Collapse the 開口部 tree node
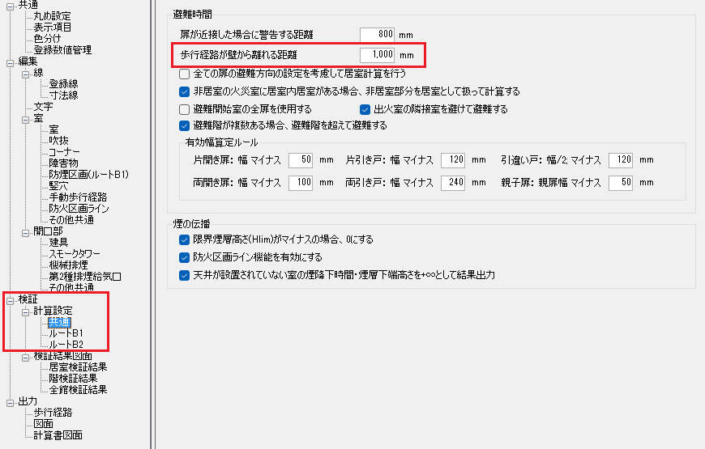The width and height of the screenshot is (705, 449). coord(26,232)
